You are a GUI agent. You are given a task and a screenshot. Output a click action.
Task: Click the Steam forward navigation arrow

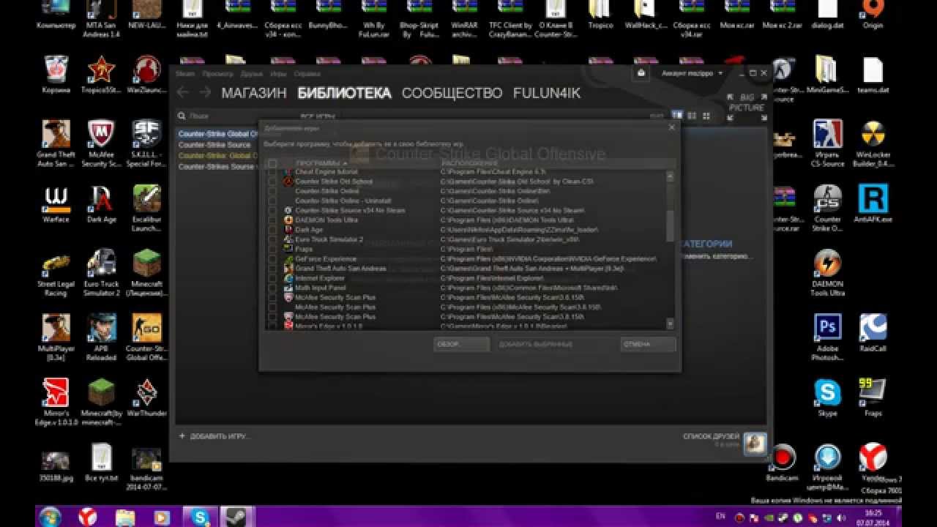(x=206, y=93)
